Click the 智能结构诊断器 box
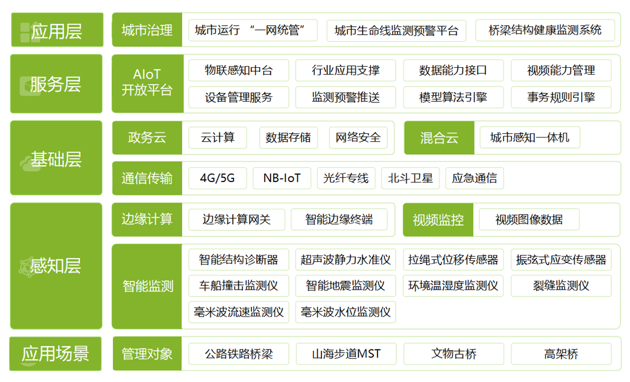Screen dimensions: 630x382 [x=239, y=260]
